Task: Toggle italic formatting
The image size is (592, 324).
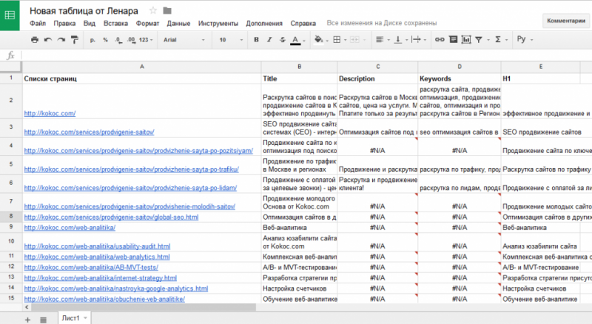Action: point(269,39)
